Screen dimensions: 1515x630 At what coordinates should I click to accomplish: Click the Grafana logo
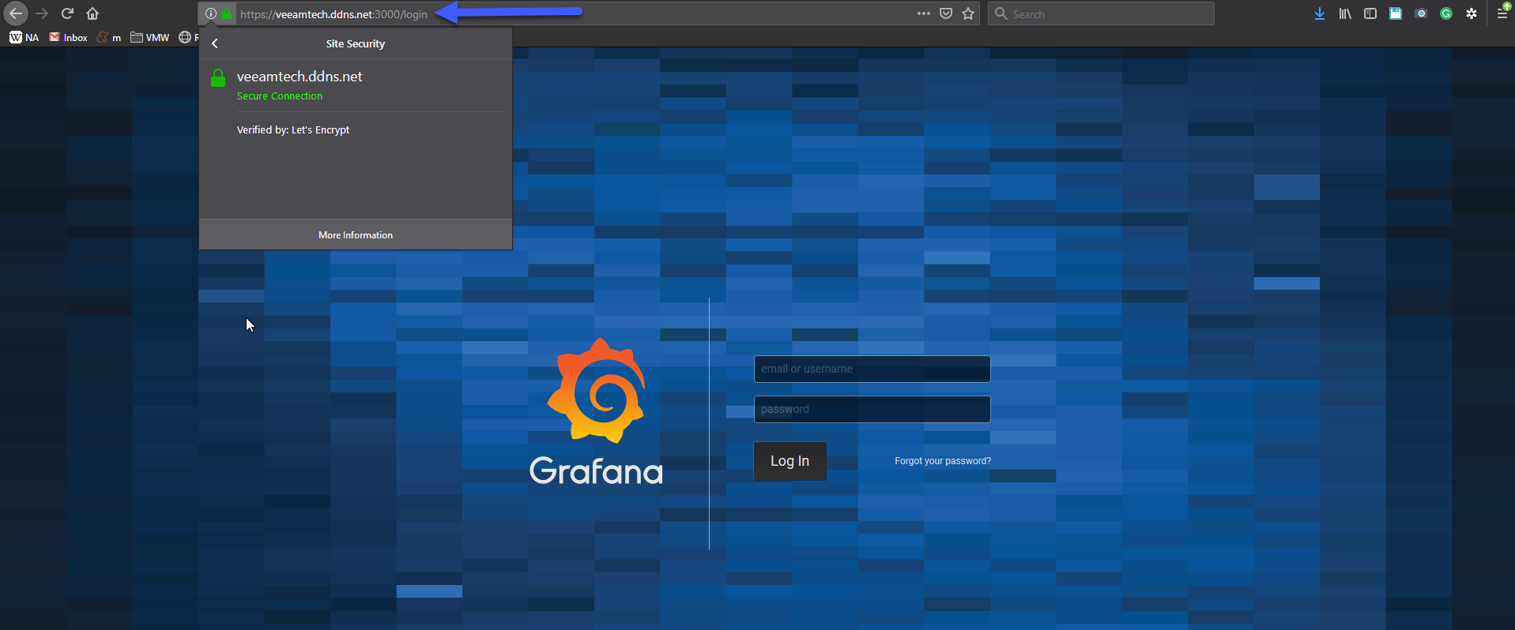click(597, 411)
